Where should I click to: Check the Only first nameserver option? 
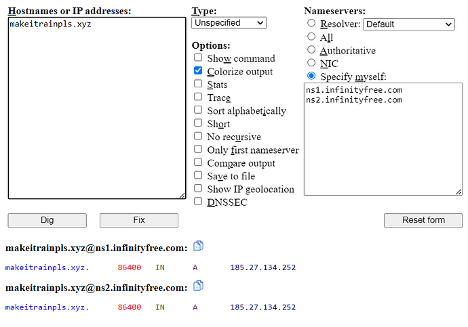[x=198, y=150]
